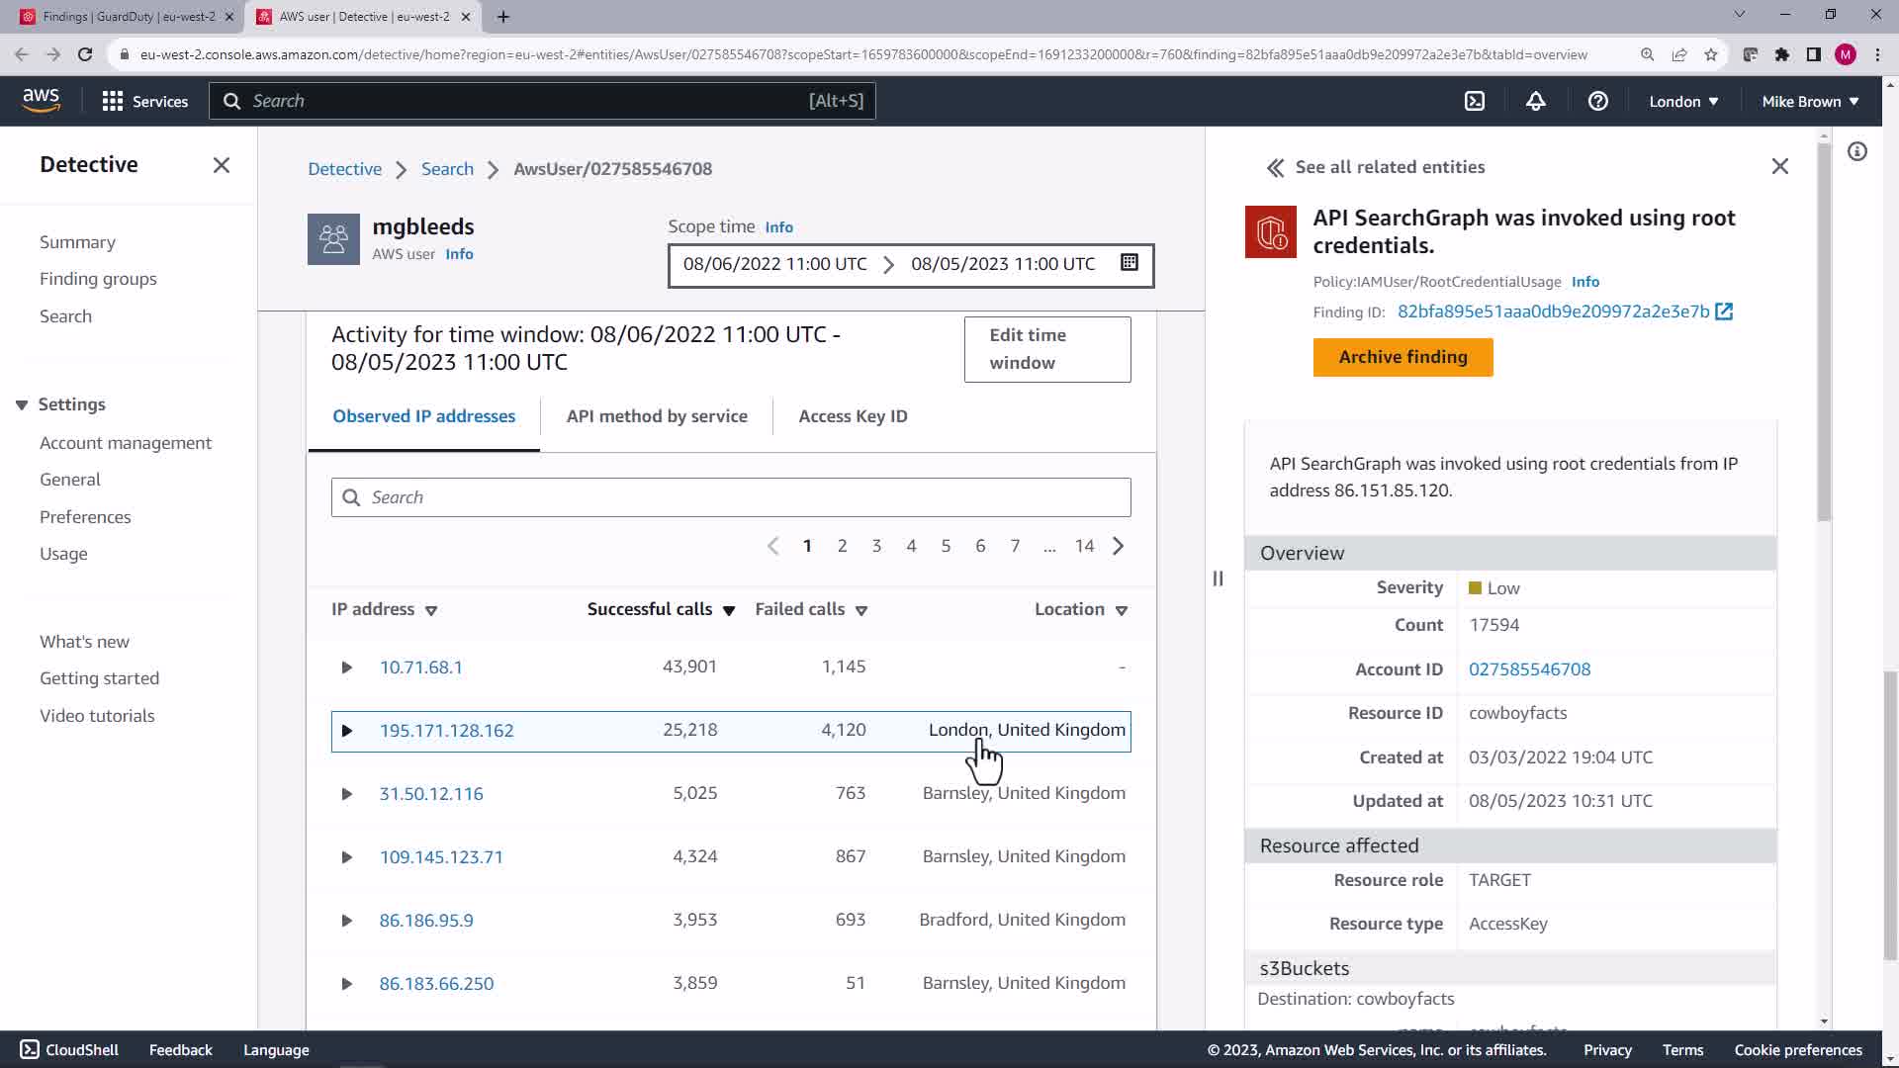Expand row for IP 31.50.12.116
Viewport: 1899px width, 1068px height.
pyautogui.click(x=346, y=794)
